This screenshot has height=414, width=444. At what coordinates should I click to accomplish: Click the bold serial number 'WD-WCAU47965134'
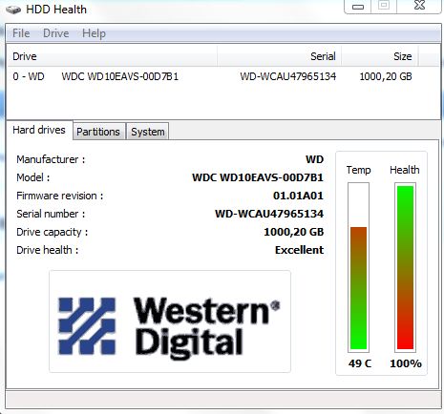pyautogui.click(x=269, y=214)
